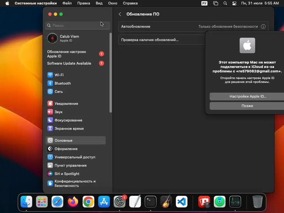Screen dimensions: 284x213
Task: Click the date and time in menu bar
Action: (260, 3)
